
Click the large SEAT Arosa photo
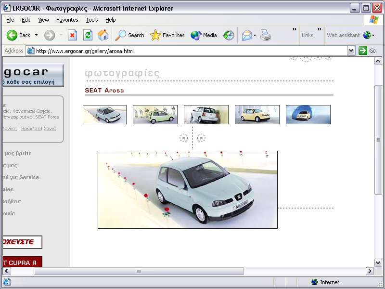pyautogui.click(x=188, y=190)
